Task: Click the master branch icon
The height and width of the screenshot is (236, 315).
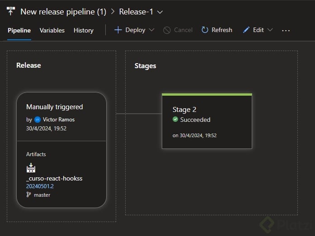Action: point(29,194)
